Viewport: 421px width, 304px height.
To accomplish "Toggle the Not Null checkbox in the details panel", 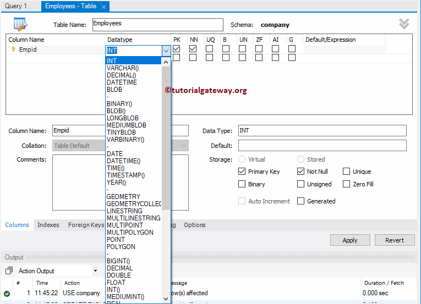I will [300, 171].
